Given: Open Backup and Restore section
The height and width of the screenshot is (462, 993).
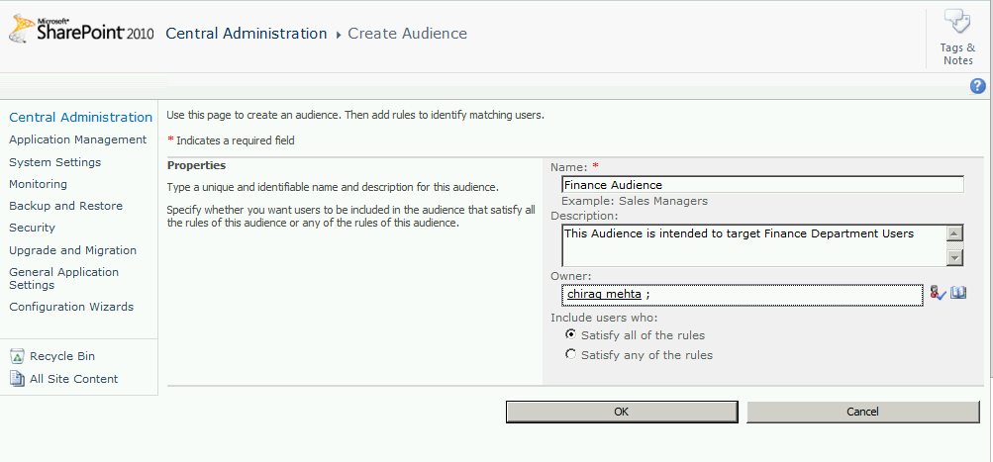Looking at the screenshot, I should pos(65,206).
